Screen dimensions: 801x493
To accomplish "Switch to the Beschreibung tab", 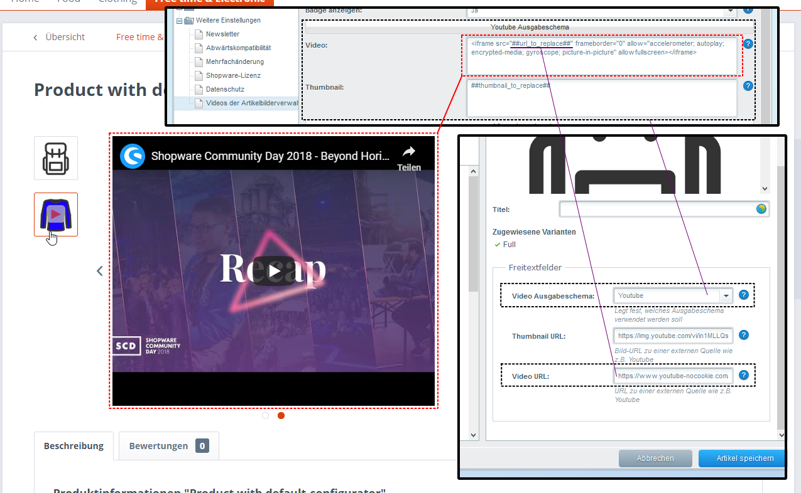I will tap(74, 446).
